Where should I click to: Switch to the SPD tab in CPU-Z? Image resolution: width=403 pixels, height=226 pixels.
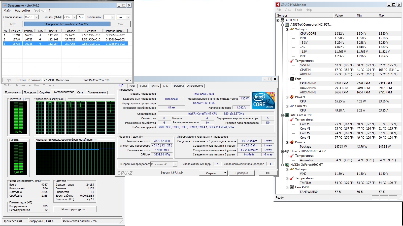click(165, 86)
